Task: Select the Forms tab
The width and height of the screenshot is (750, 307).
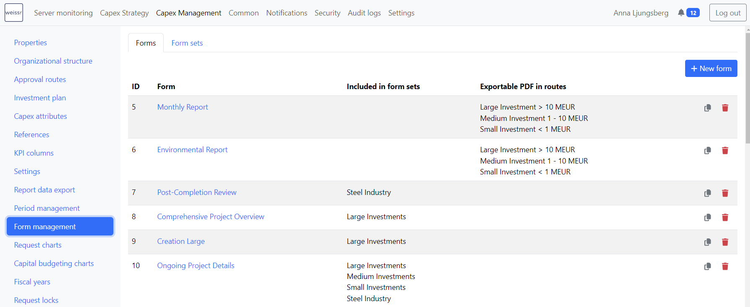Action: (146, 43)
